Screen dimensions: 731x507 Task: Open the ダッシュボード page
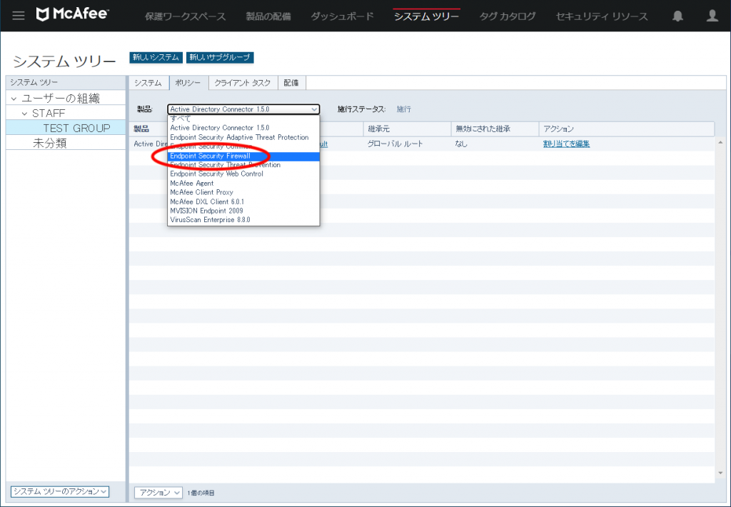pyautogui.click(x=342, y=16)
